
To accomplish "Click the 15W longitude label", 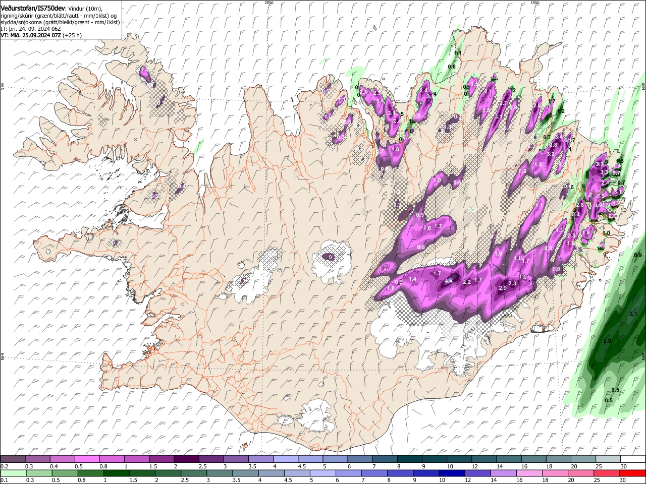I will [x=534, y=3].
